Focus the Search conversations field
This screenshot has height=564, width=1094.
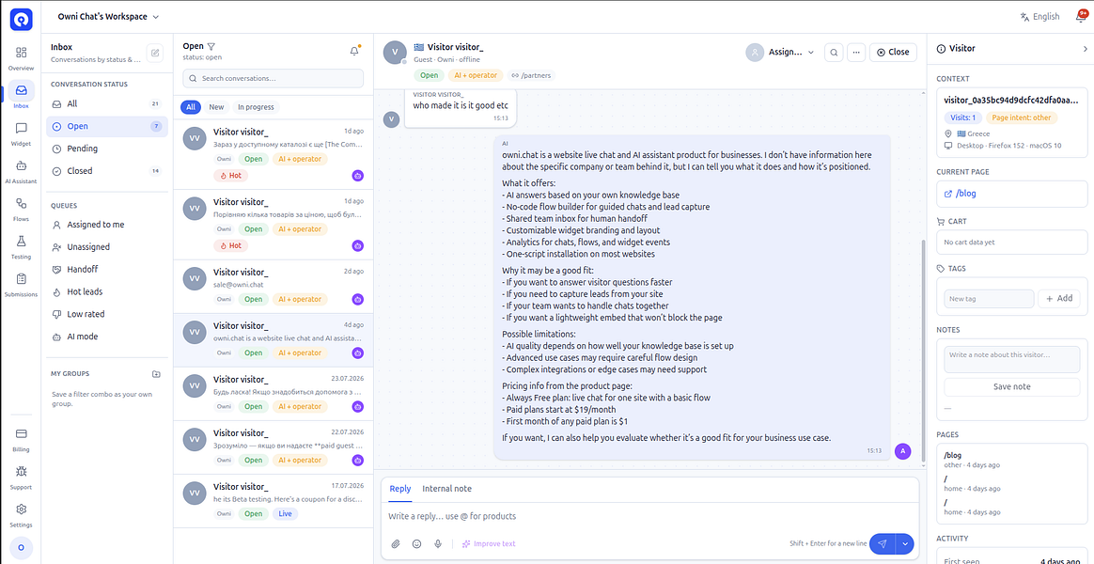[273, 78]
